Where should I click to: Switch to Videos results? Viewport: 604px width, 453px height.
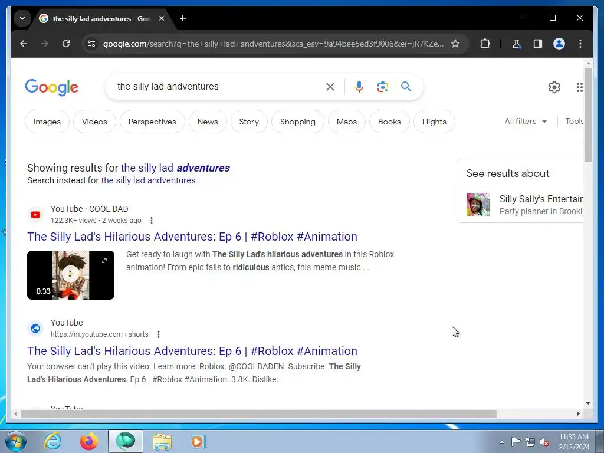coord(94,122)
